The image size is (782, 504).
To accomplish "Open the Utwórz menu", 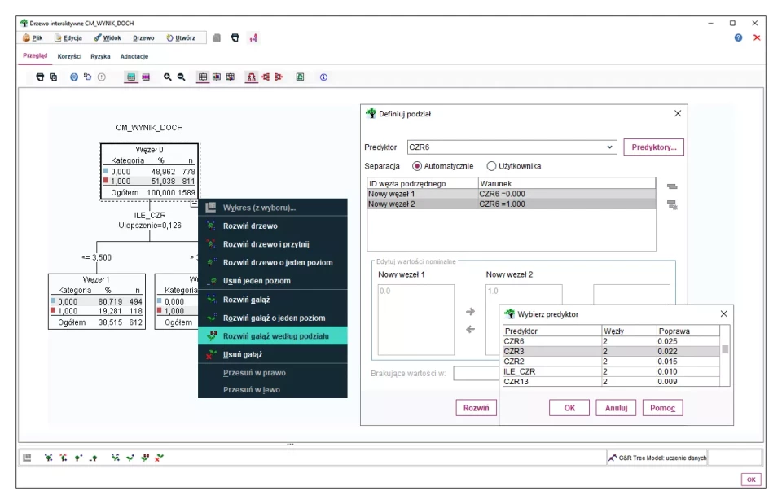I will 181,37.
